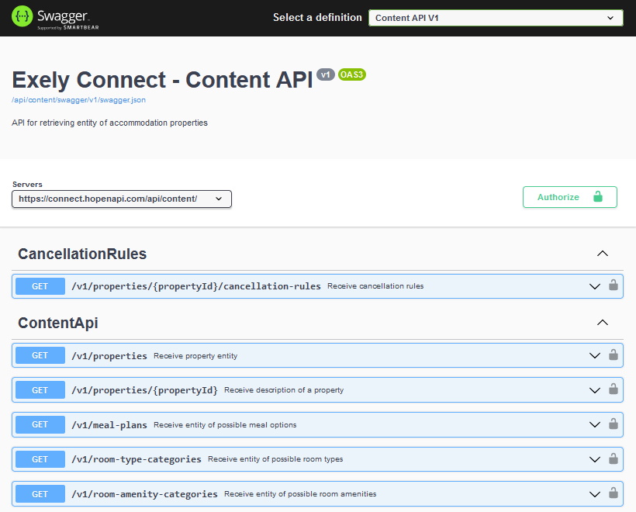Collapse the ContentApi section

point(603,323)
